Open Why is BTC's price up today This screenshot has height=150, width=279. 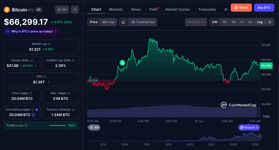point(32,31)
